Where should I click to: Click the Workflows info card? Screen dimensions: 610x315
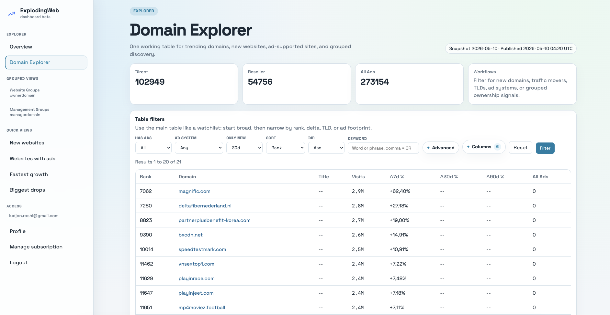[522, 84]
